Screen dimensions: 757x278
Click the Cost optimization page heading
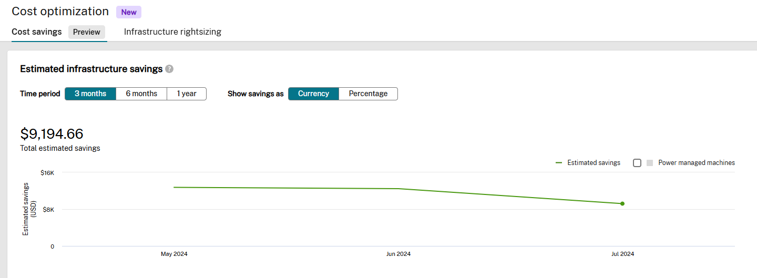click(60, 12)
